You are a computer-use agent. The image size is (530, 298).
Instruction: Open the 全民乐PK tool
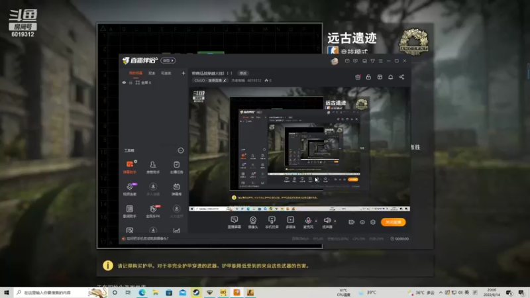point(153,211)
